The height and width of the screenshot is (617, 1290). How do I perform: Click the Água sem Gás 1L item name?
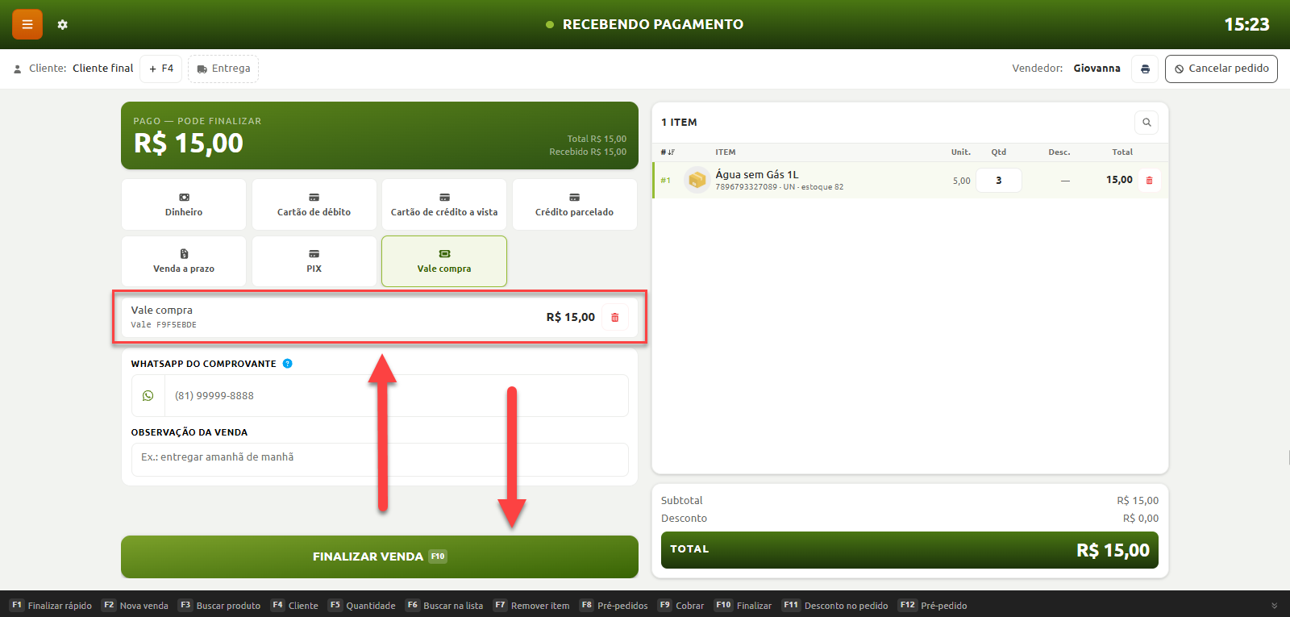(x=757, y=174)
